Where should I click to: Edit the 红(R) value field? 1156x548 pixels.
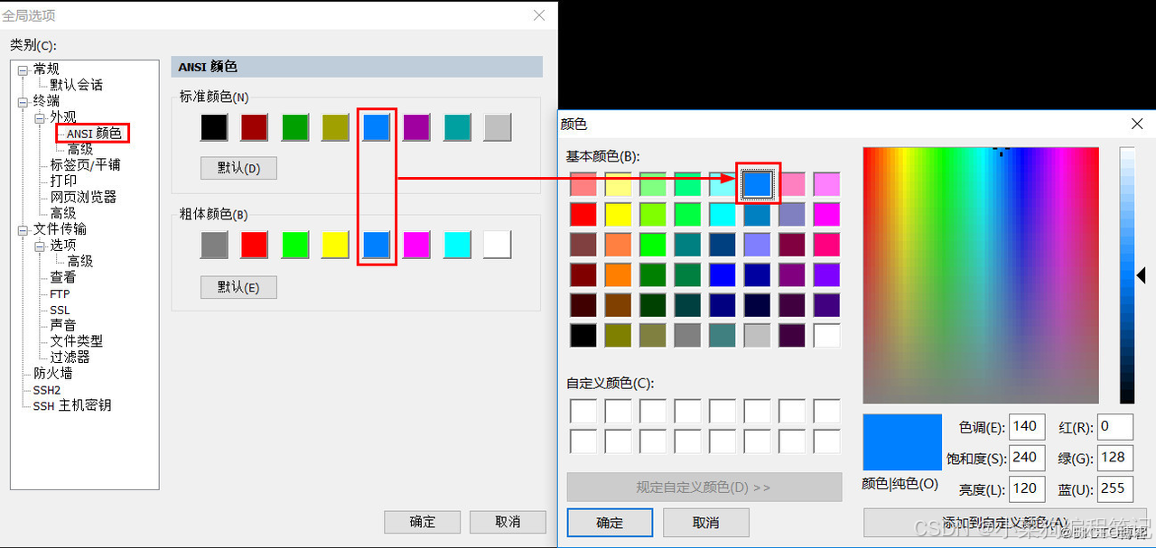click(x=1114, y=426)
